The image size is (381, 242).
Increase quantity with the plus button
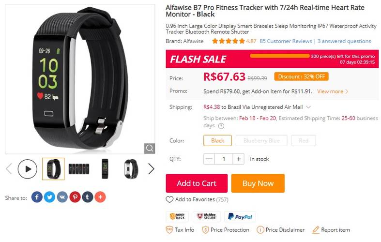(x=239, y=159)
